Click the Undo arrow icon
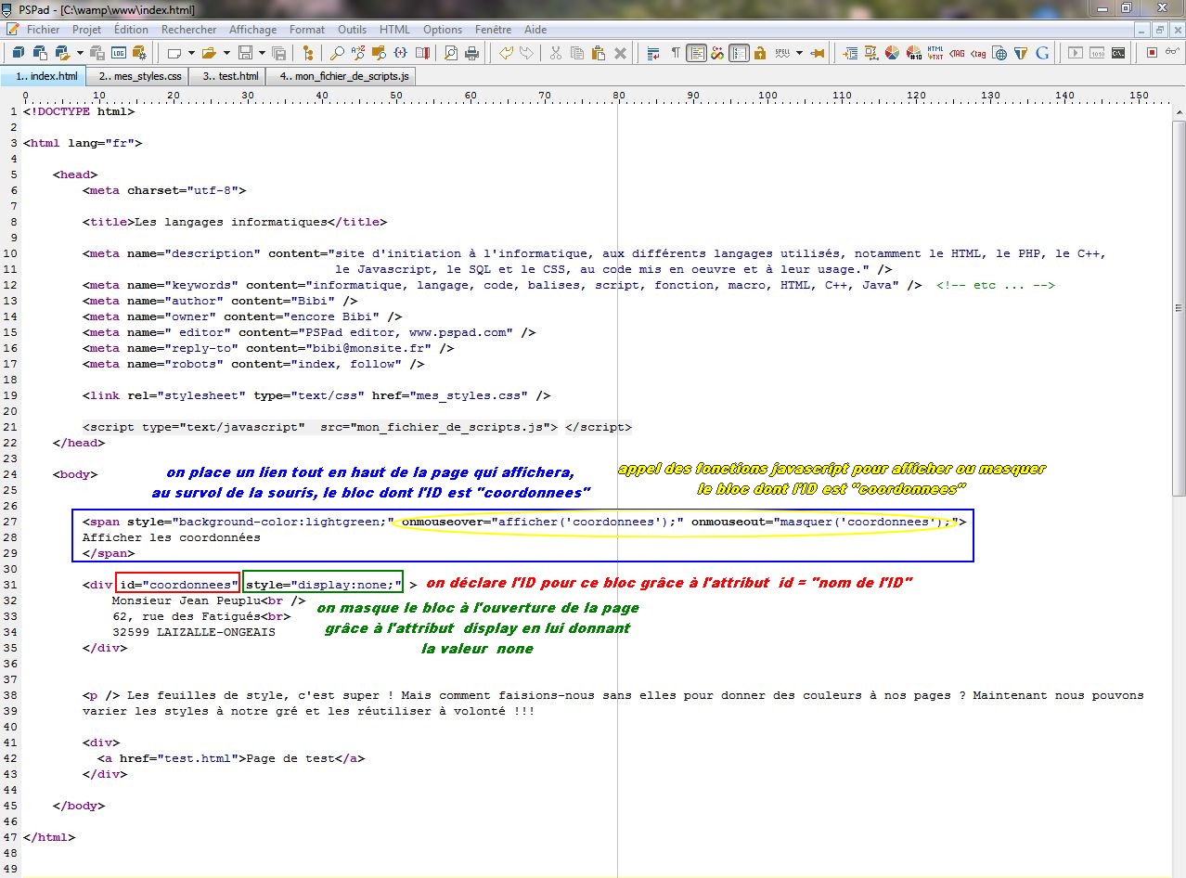The width and height of the screenshot is (1186, 878). point(505,53)
